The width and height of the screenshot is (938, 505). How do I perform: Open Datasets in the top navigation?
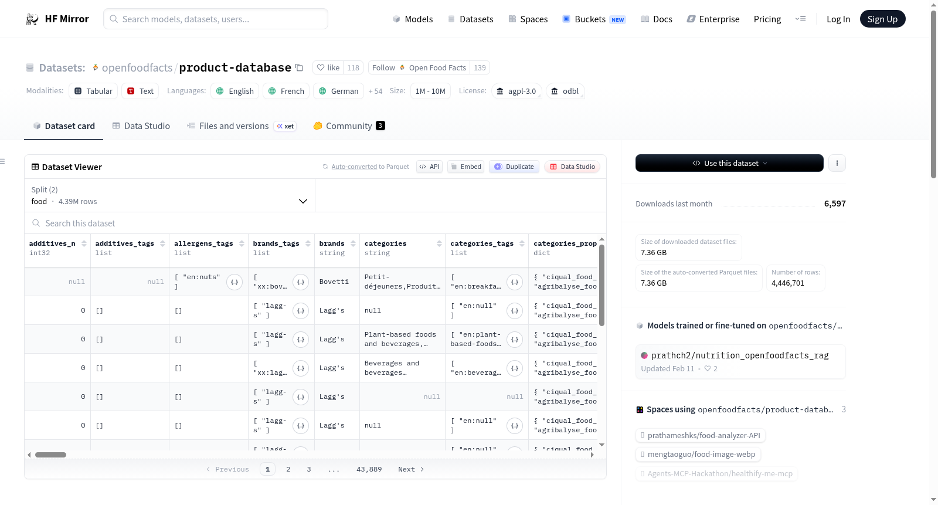pos(470,19)
